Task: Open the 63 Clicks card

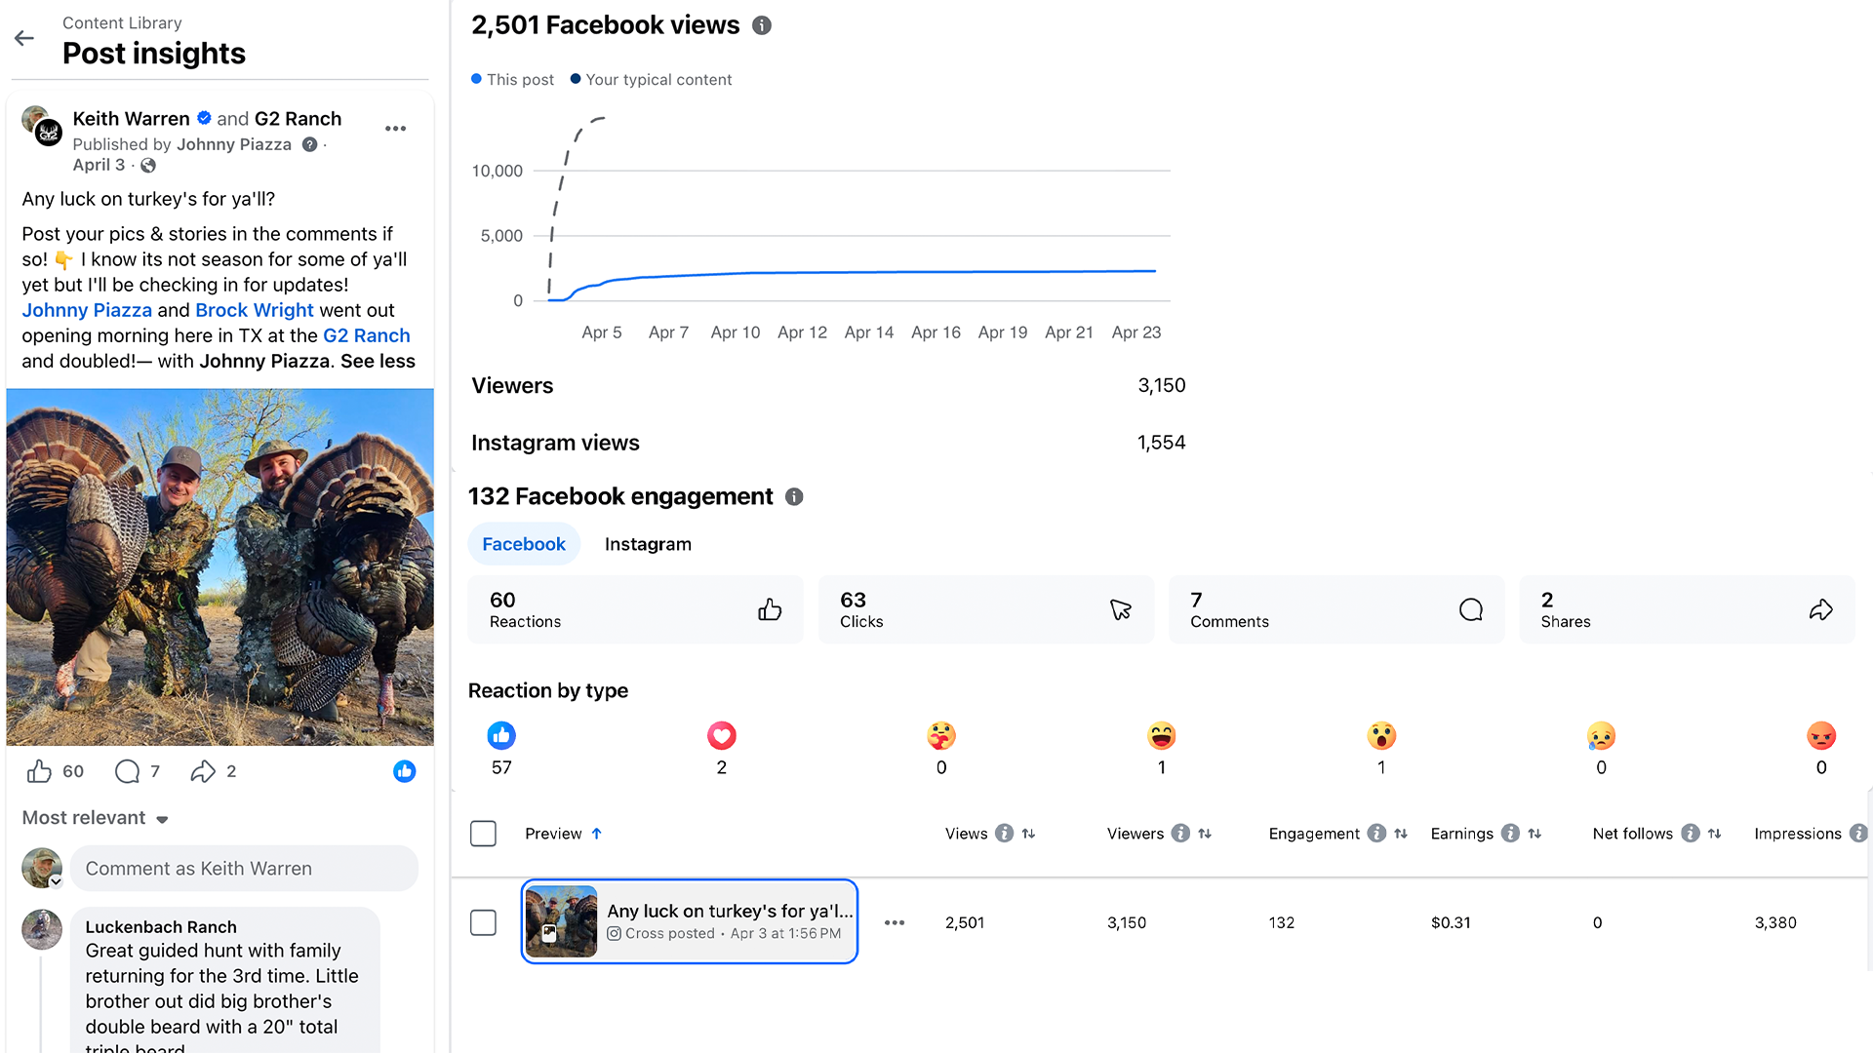Action: tap(985, 609)
